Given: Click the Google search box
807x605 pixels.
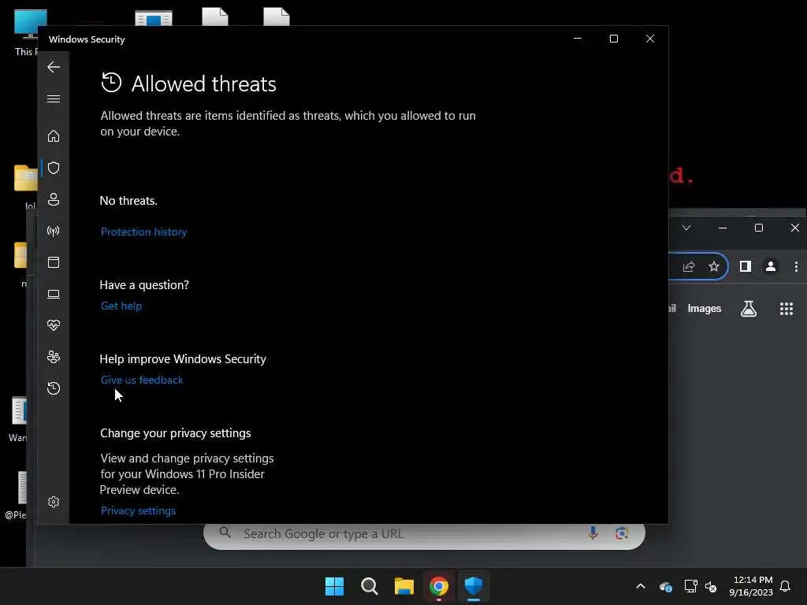Looking at the screenshot, I should tap(424, 534).
